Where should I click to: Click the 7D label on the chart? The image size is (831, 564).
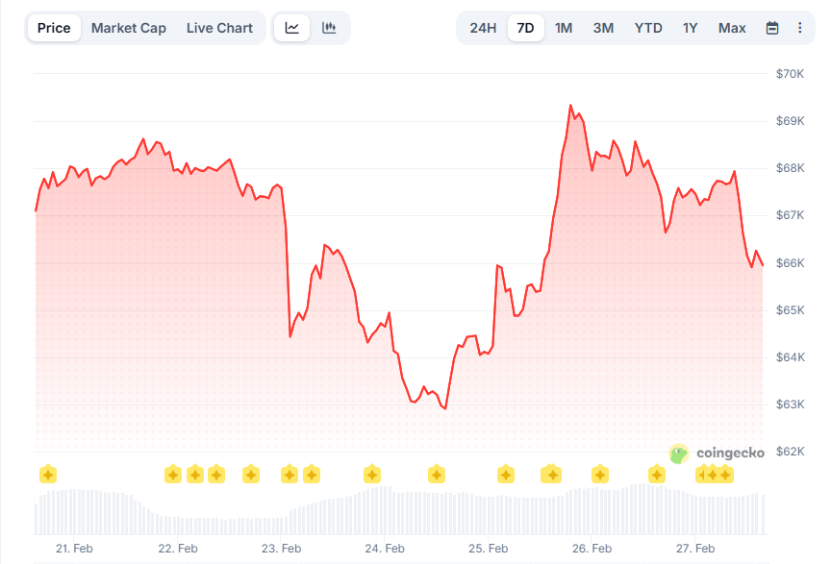(525, 28)
